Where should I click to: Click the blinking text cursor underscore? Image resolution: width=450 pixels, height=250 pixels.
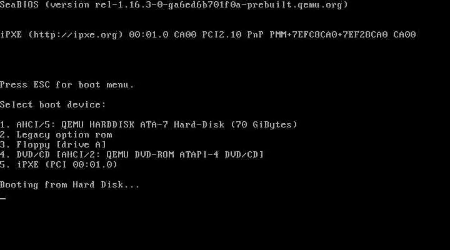tap(3, 198)
